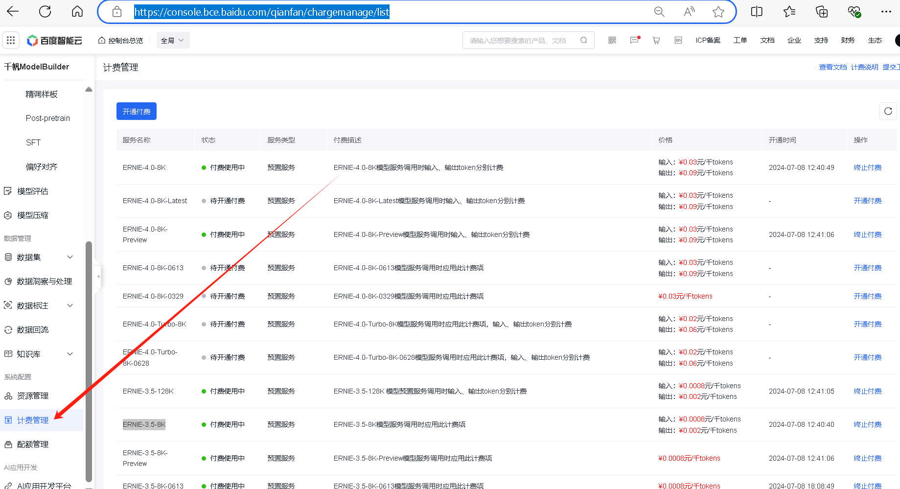Open SFT in the sidebar
The image size is (900, 489).
[33, 142]
